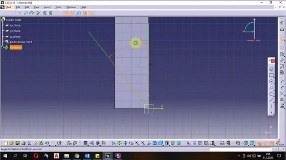Select Geometrical Set.1 in the tree
The width and height of the screenshot is (286, 160).
coord(21,42)
